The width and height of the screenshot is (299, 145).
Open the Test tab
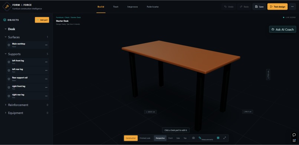(116, 7)
